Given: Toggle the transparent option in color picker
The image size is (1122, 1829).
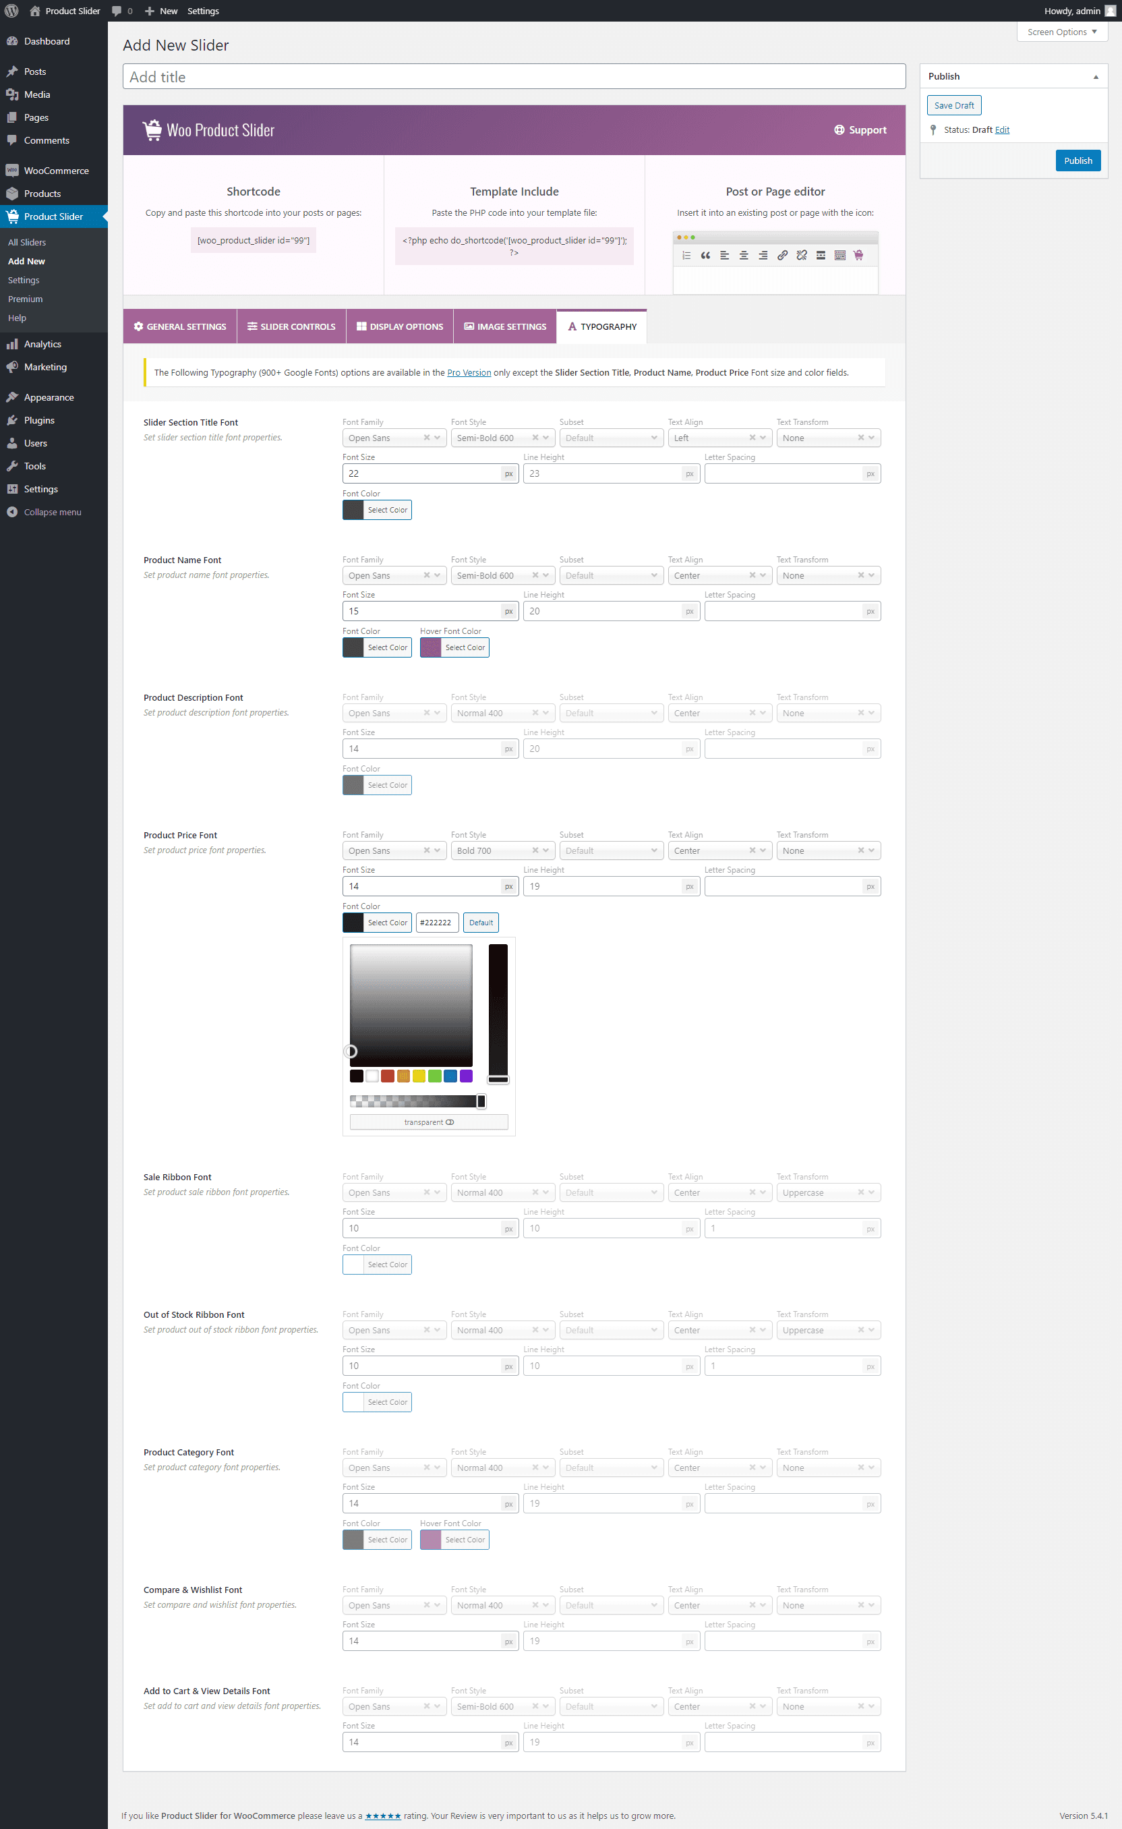Looking at the screenshot, I should 428,1122.
